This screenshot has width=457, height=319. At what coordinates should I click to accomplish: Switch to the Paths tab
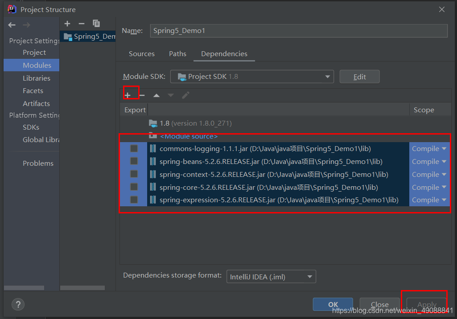click(x=177, y=54)
